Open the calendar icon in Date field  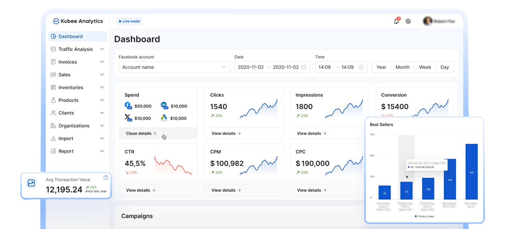click(x=304, y=67)
